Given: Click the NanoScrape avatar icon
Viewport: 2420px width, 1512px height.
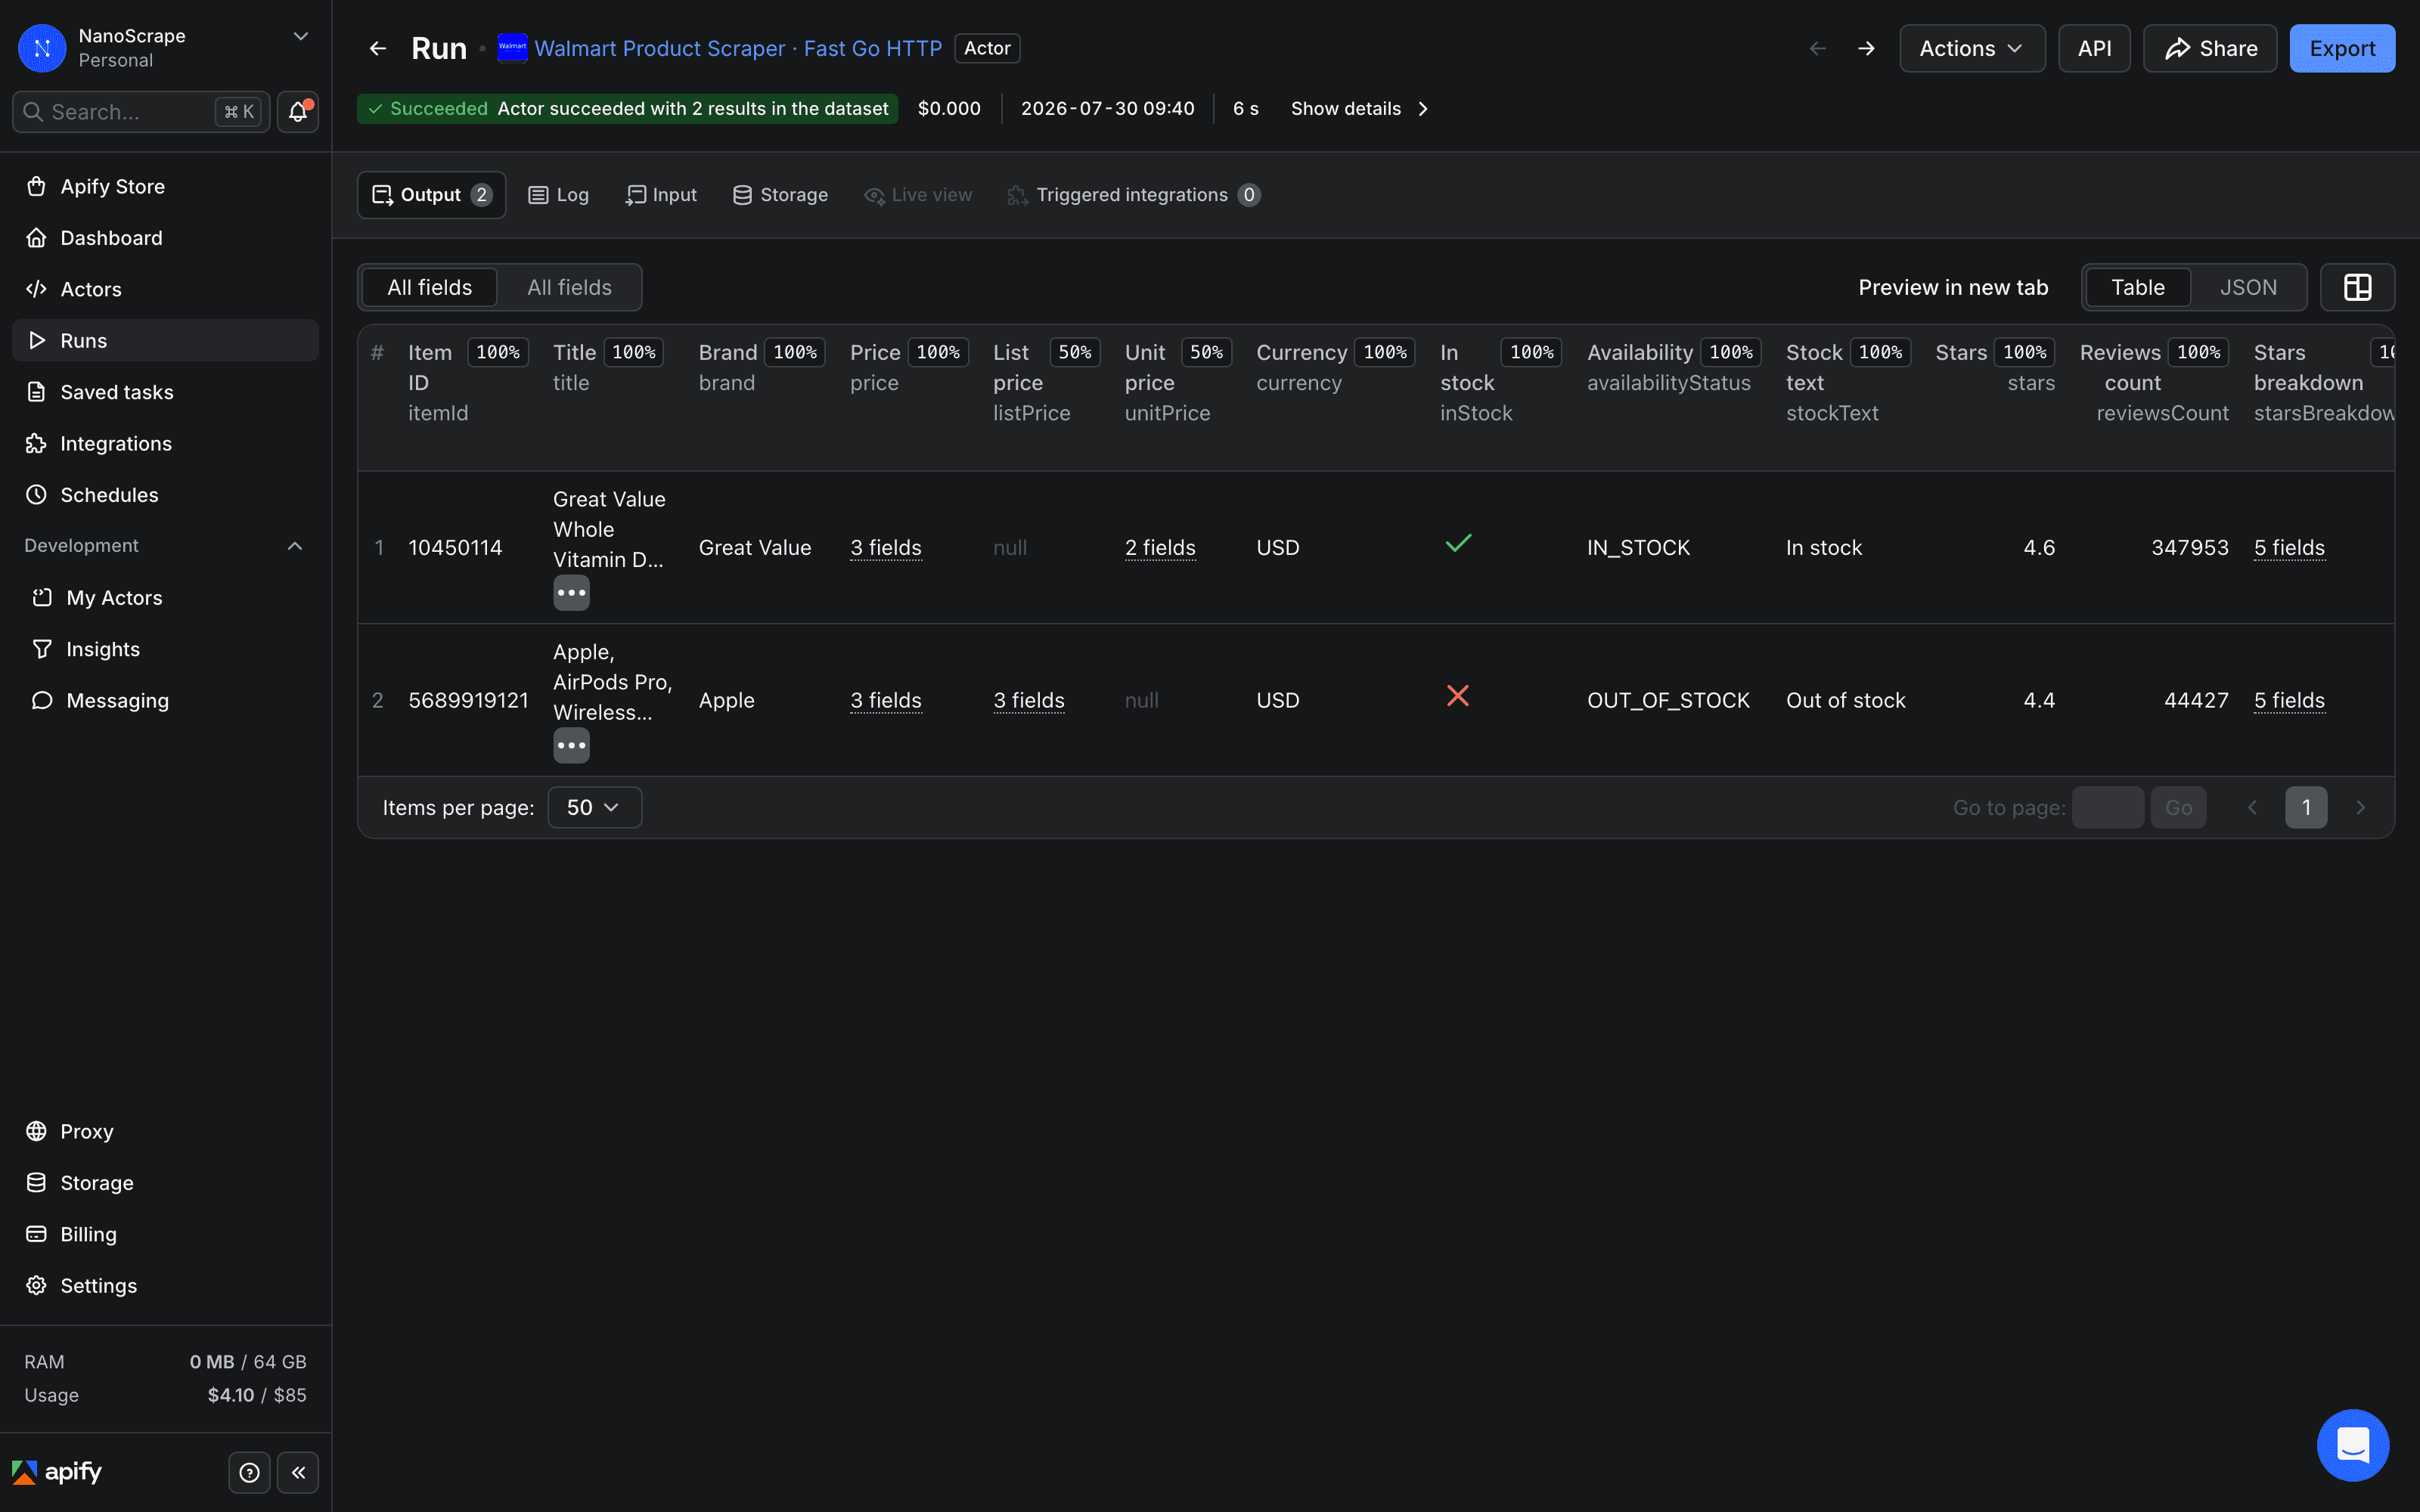Looking at the screenshot, I should pyautogui.click(x=42, y=48).
